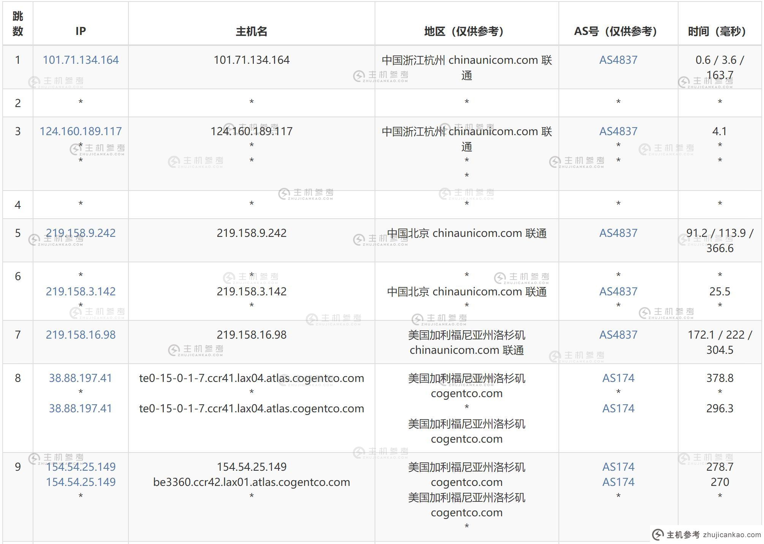Follow the AS4837 link in hop 3
Screen dimensions: 764x544
click(x=618, y=131)
